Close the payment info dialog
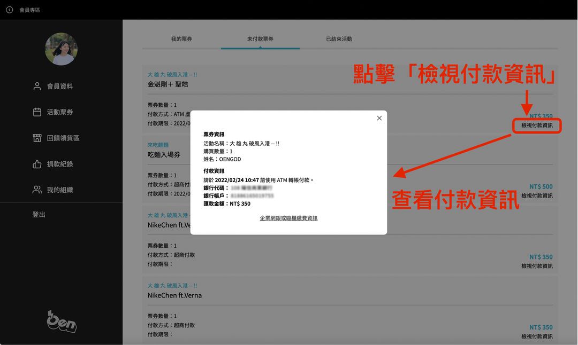 coord(379,118)
